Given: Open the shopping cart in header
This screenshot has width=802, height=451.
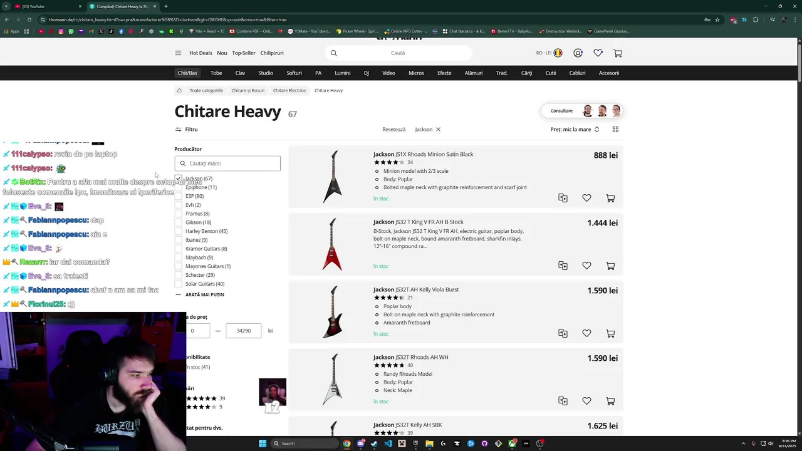Looking at the screenshot, I should (x=618, y=53).
